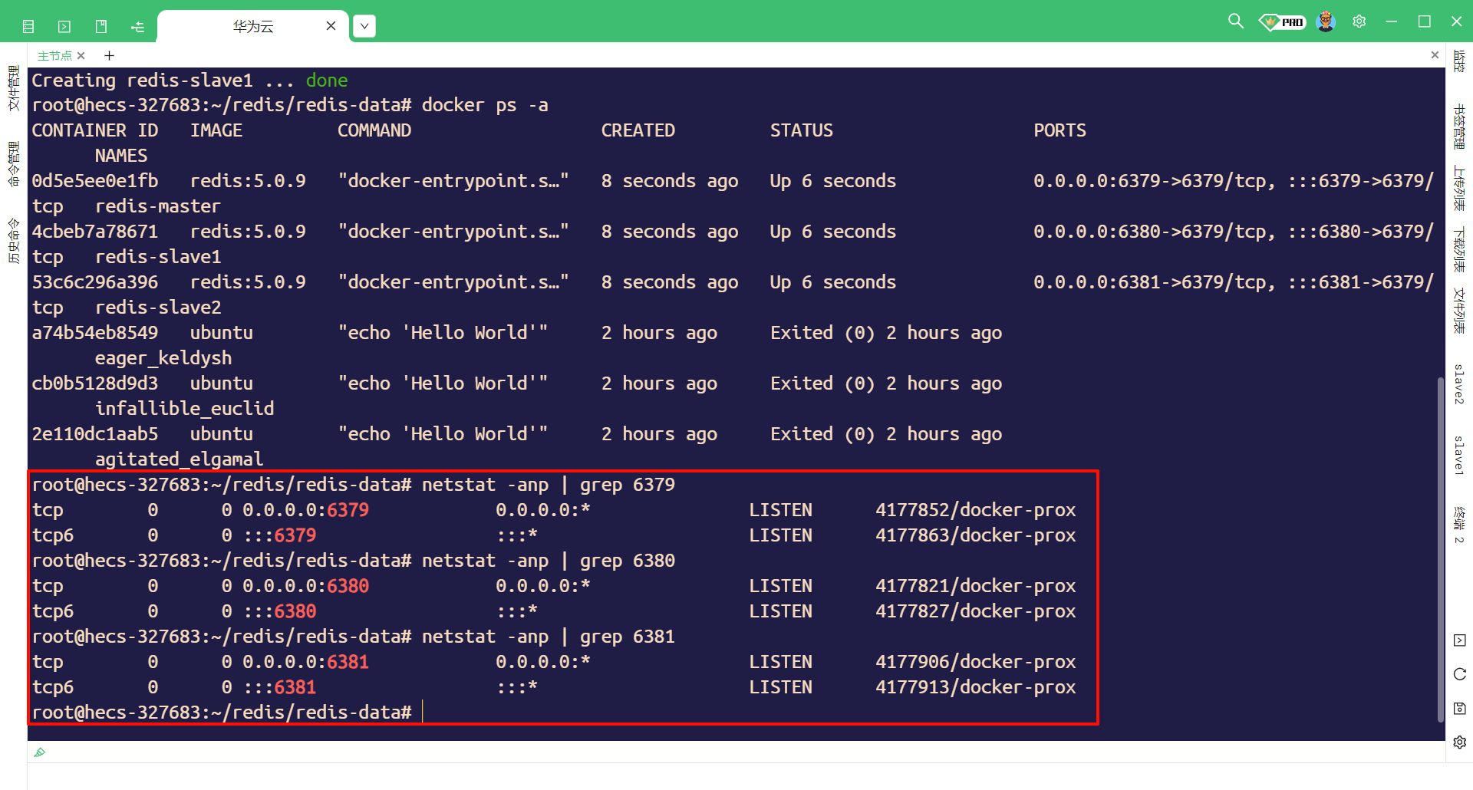The width and height of the screenshot is (1473, 790).
Task: Click the save icon in right sidebar
Action: click(1459, 708)
